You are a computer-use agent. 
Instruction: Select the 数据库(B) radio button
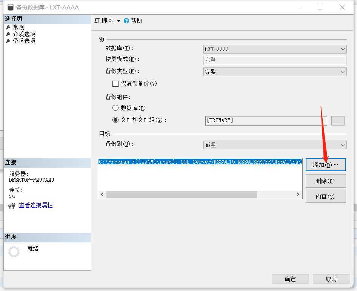[115, 108]
